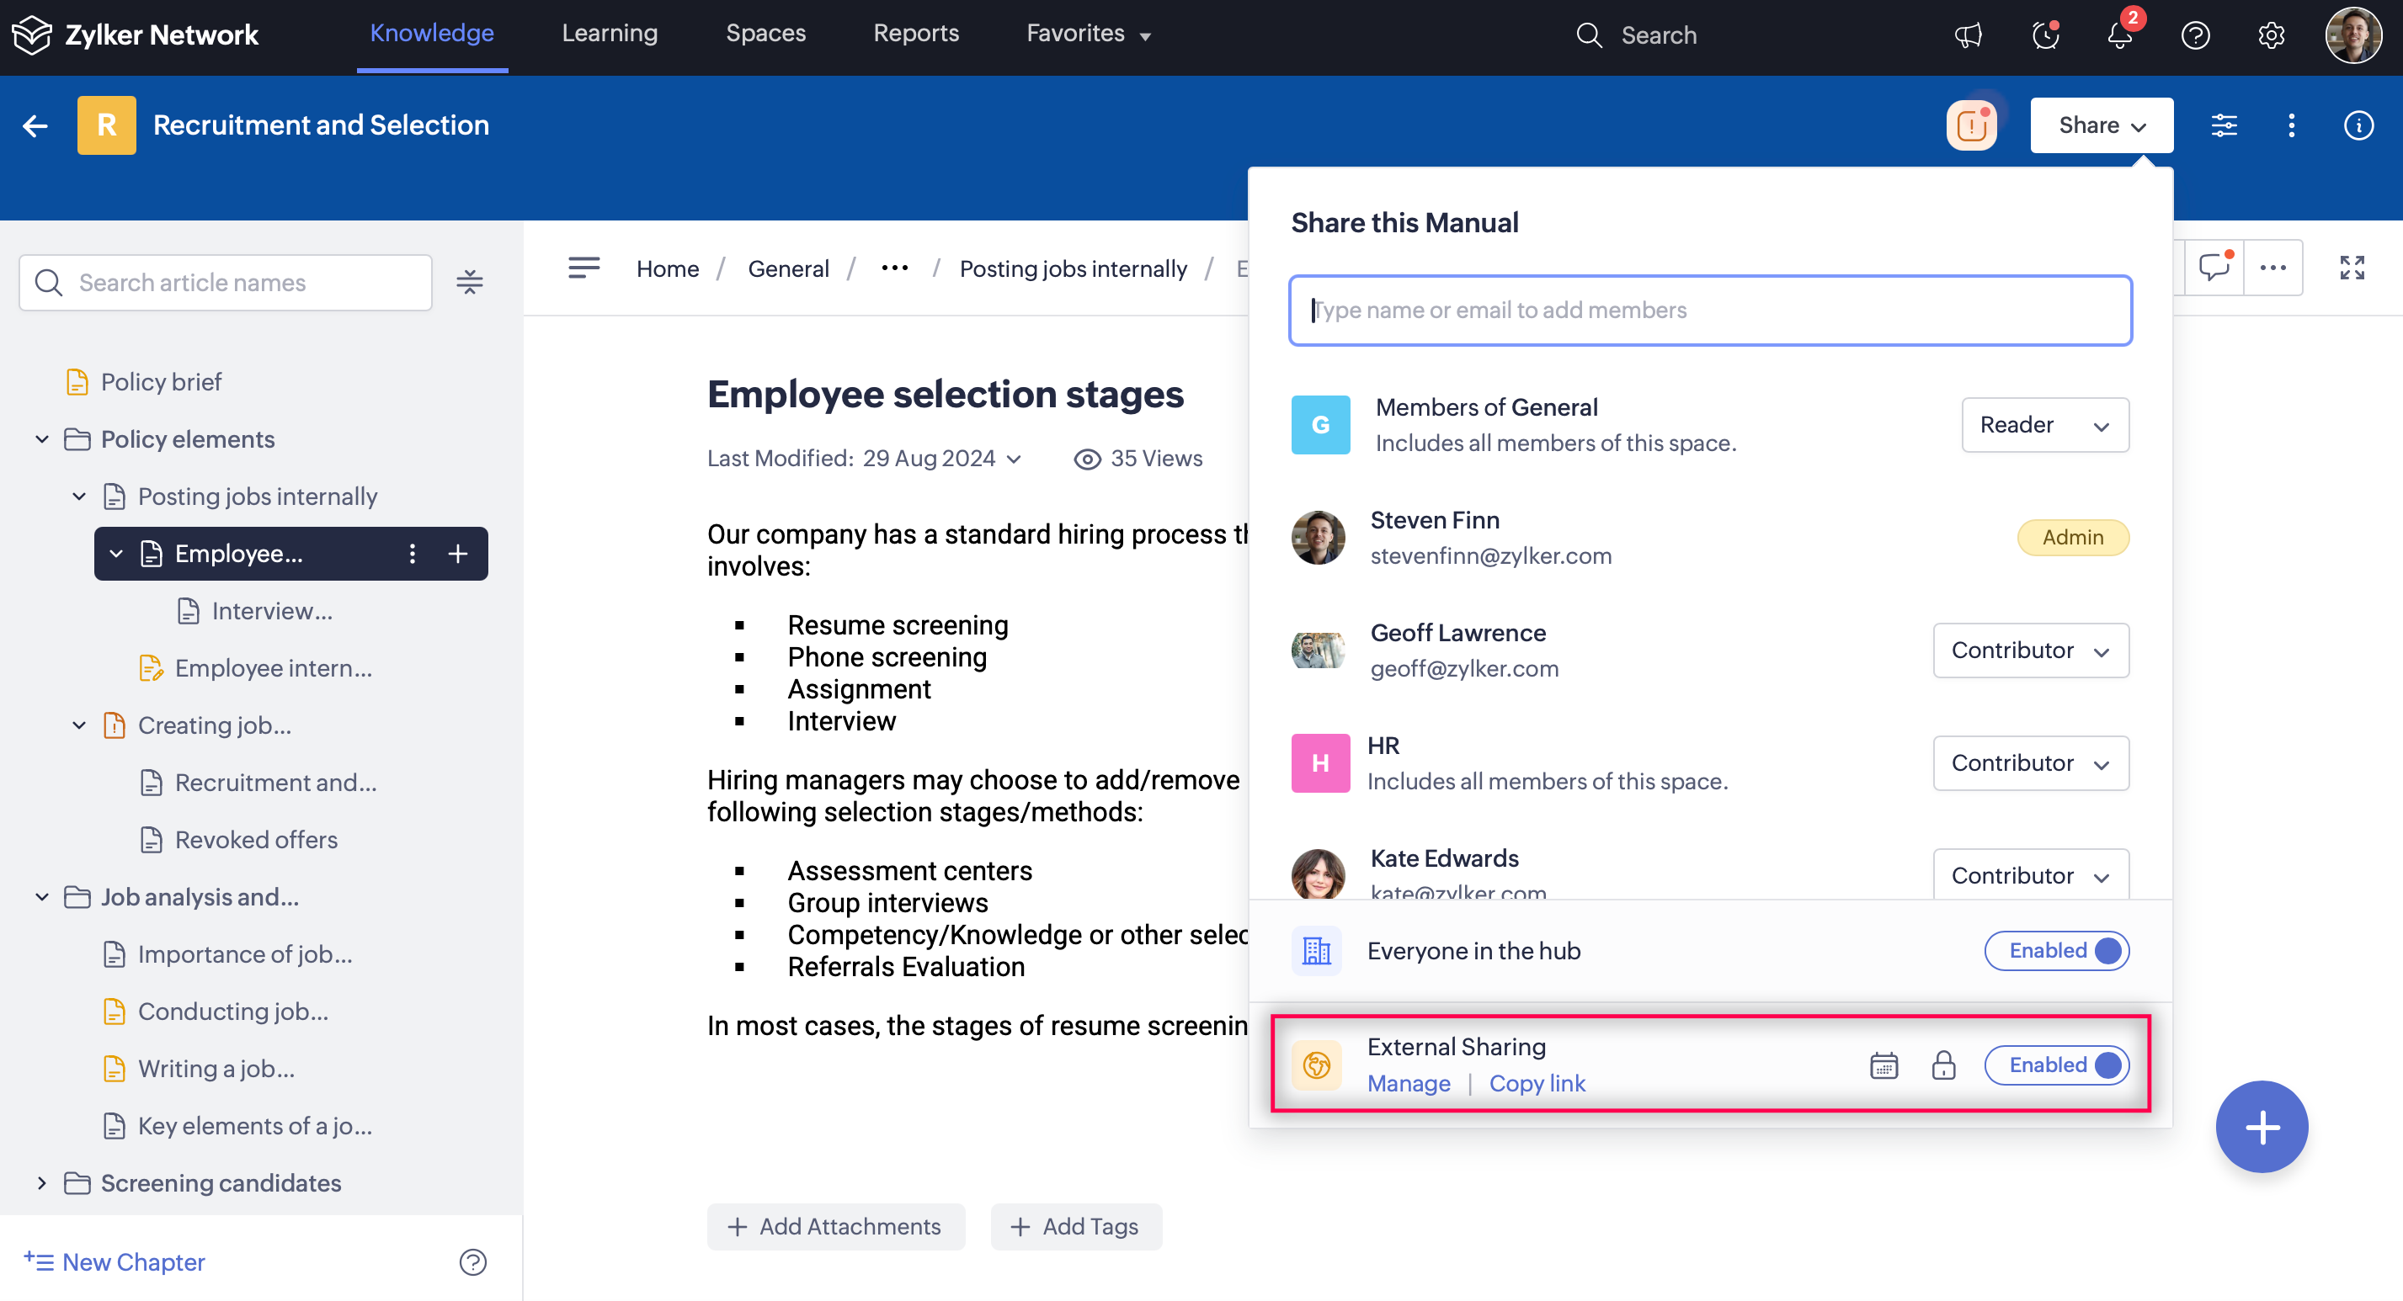This screenshot has width=2403, height=1301.
Task: Open the manual info icon
Action: pyautogui.click(x=2358, y=125)
